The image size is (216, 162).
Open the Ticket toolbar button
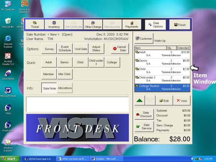point(35,25)
